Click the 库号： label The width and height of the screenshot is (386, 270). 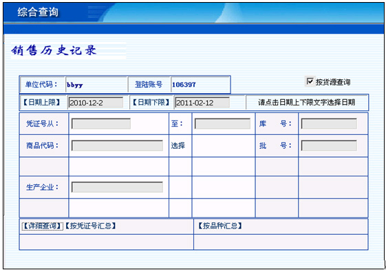(x=275, y=124)
